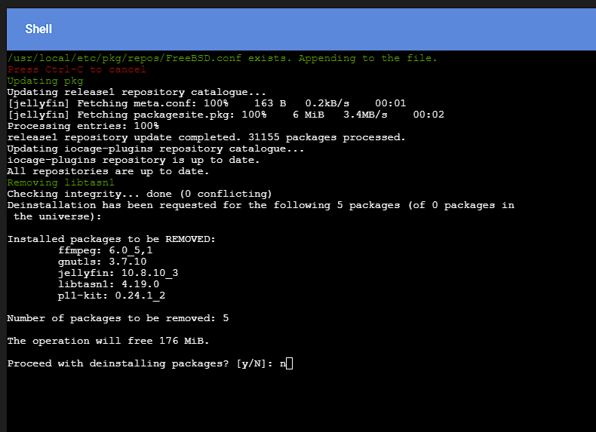596x432 pixels.
Task: Click the gnutls: 3.7.10 package line
Action: pos(103,262)
